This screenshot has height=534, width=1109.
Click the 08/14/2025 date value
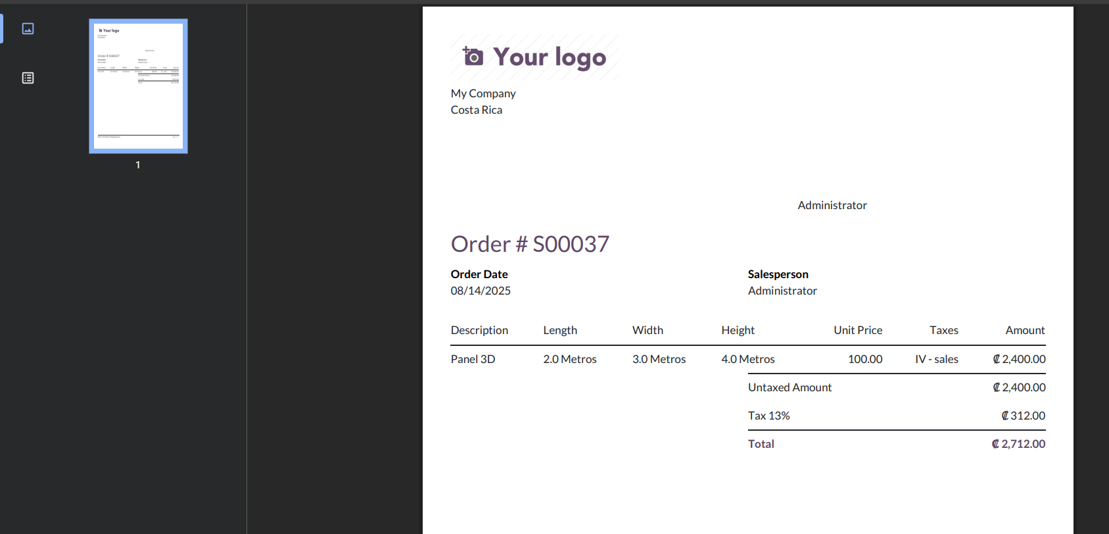[481, 291]
